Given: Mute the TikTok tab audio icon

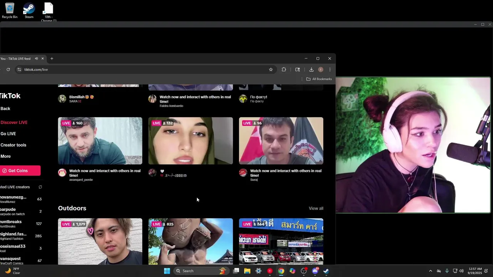Looking at the screenshot, I should click(x=36, y=58).
